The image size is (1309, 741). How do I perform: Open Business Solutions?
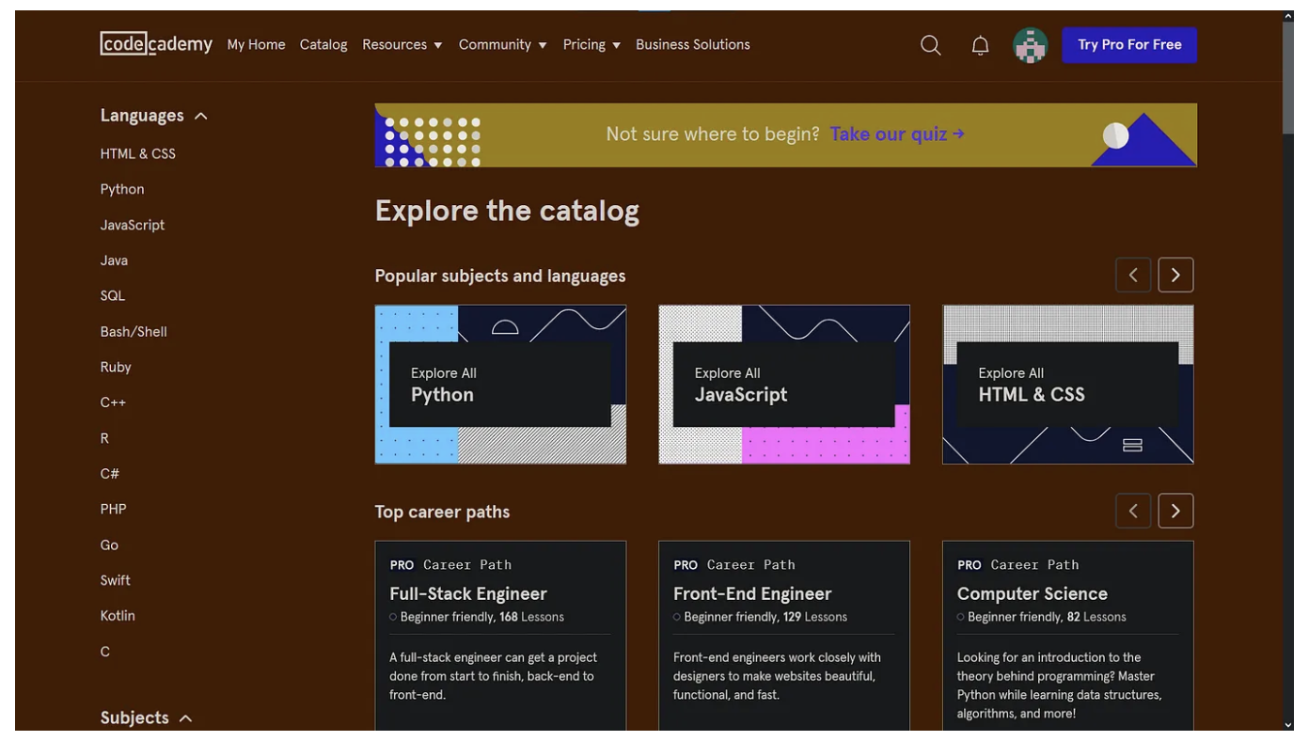click(x=693, y=44)
